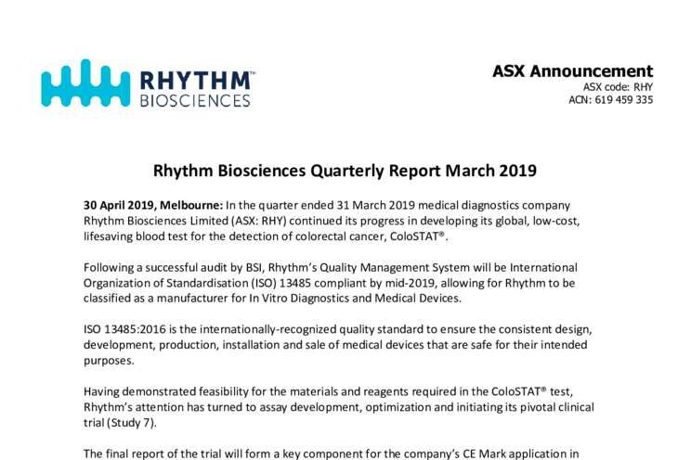Screen dimensions: 691x460
Task: Click the 'ASX code: RHY' line
Action: (618, 87)
